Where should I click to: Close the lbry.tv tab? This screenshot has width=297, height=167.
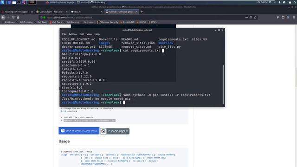102,12
